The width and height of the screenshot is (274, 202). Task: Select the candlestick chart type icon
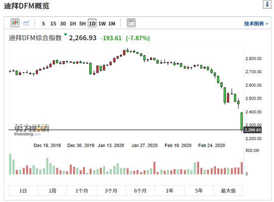[15, 23]
